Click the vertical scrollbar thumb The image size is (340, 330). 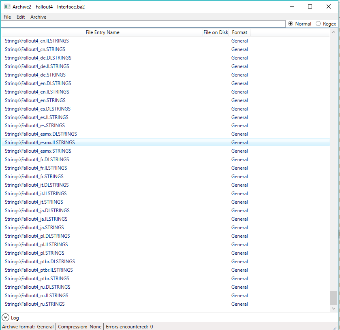[x=334, y=298]
